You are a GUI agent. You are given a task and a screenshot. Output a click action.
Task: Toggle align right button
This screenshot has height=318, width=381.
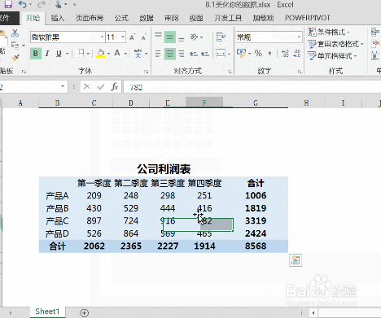click(182, 54)
